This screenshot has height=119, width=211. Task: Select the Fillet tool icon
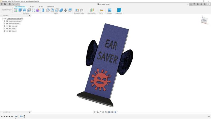click(x=48, y=10)
